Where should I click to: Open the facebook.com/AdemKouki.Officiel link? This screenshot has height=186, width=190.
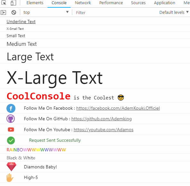tap(118, 108)
